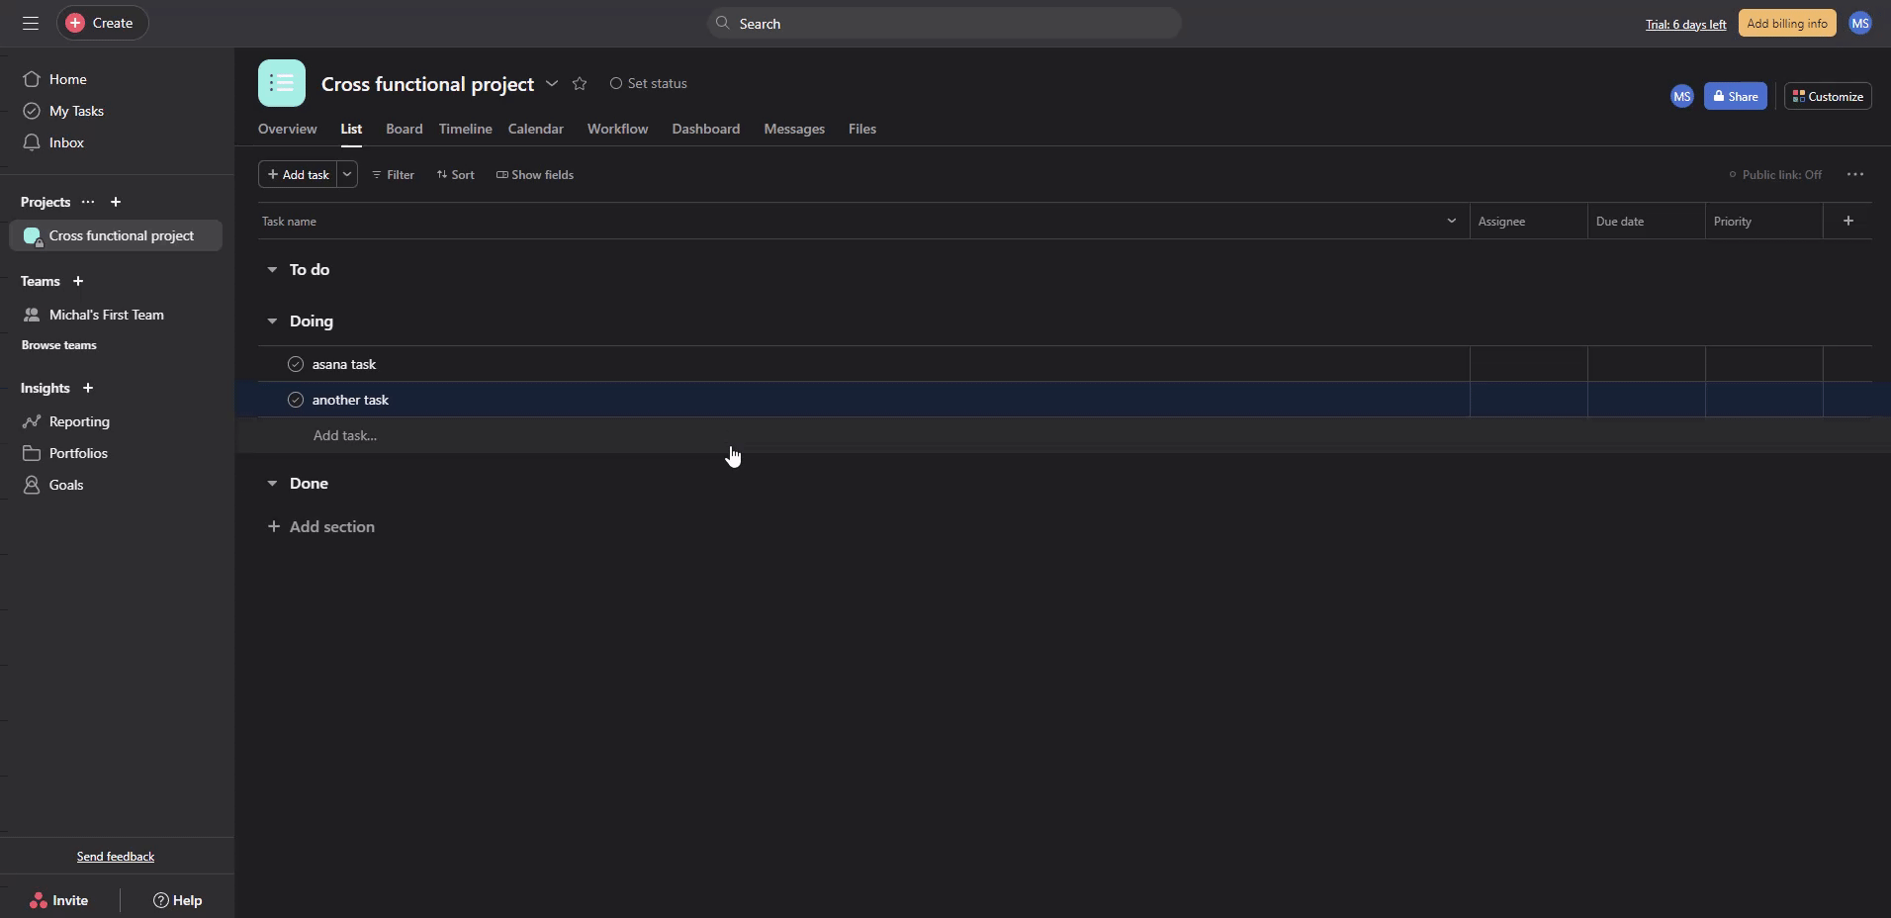
Task: Open the Add task dropdown arrow
Action: click(x=347, y=174)
